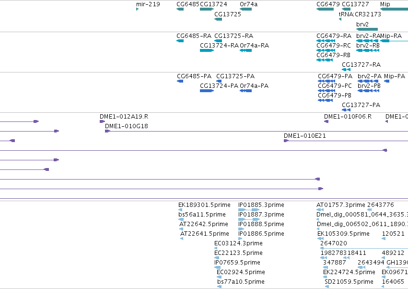Click the CG13725-PA protein label
The image size is (408, 289).
click(x=235, y=76)
